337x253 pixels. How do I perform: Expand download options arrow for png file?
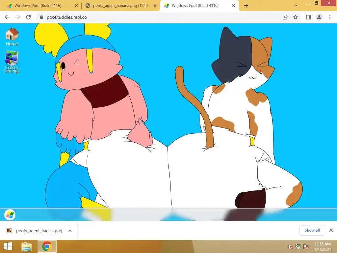tap(70, 231)
